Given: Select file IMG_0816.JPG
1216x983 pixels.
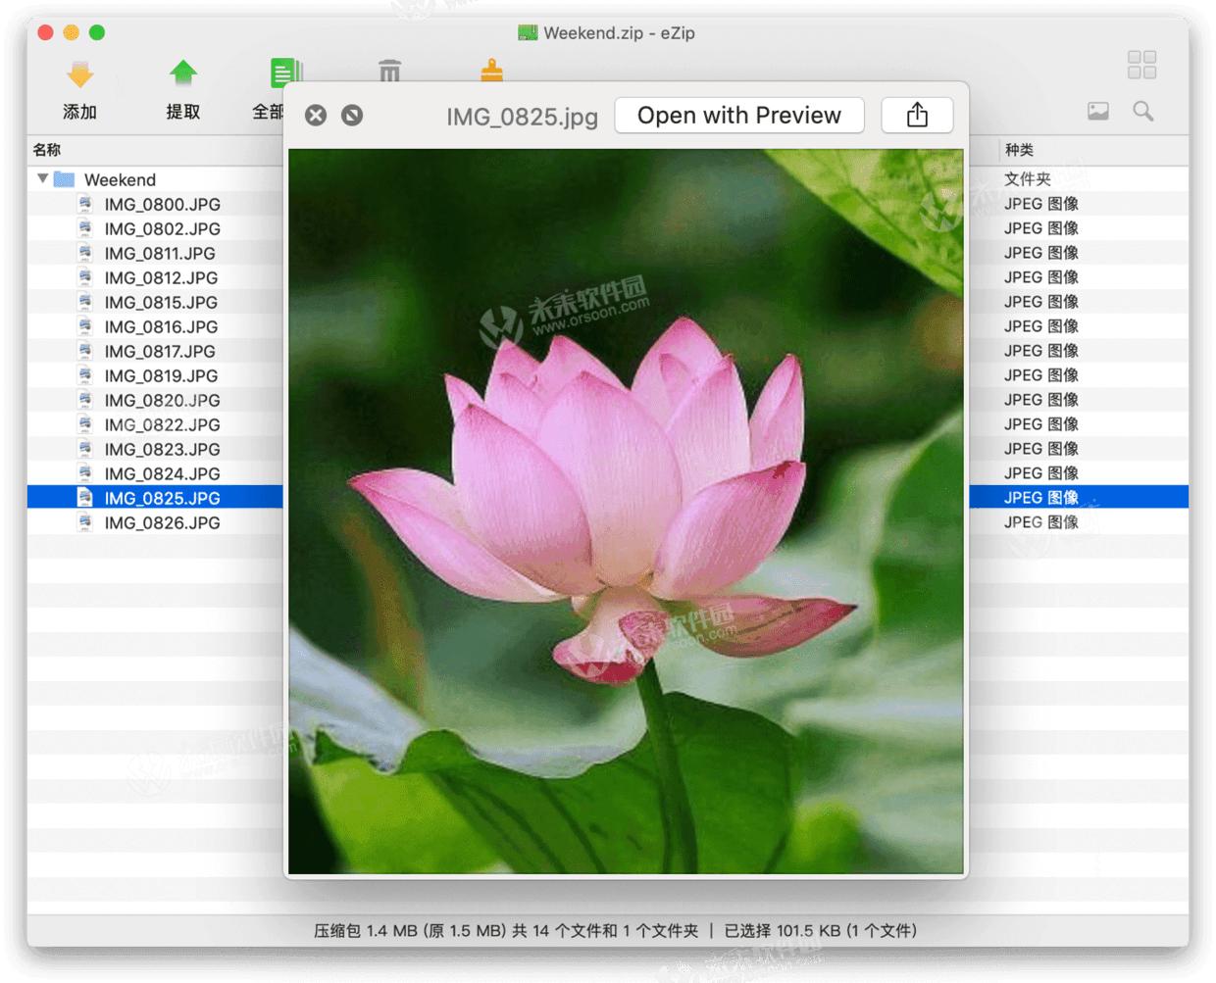Looking at the screenshot, I should tap(161, 327).
